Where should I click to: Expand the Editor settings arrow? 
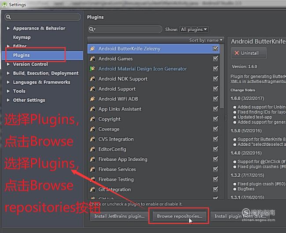click(x=8, y=46)
